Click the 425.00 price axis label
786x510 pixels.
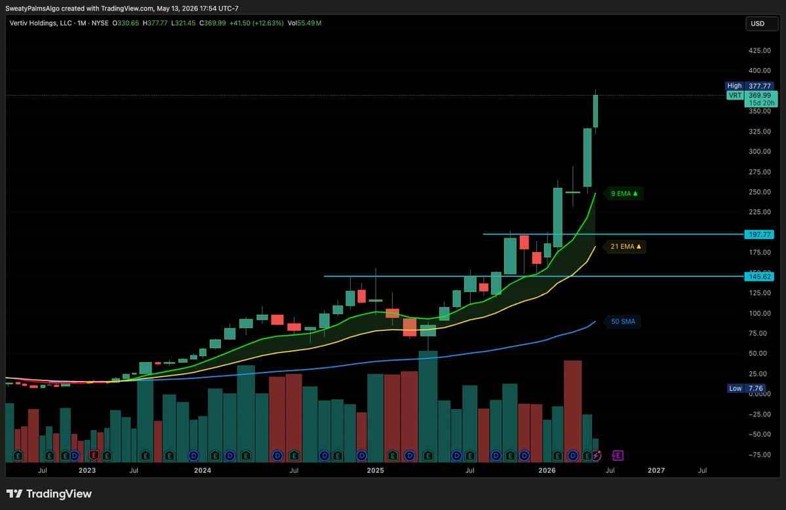click(x=759, y=50)
